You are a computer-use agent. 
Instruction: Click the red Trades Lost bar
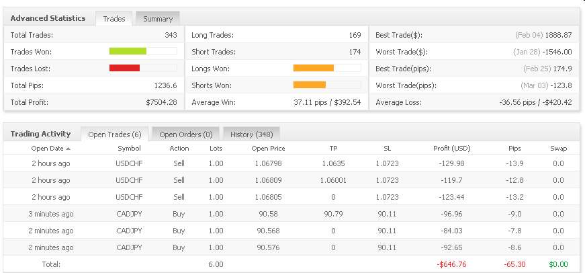pos(124,68)
